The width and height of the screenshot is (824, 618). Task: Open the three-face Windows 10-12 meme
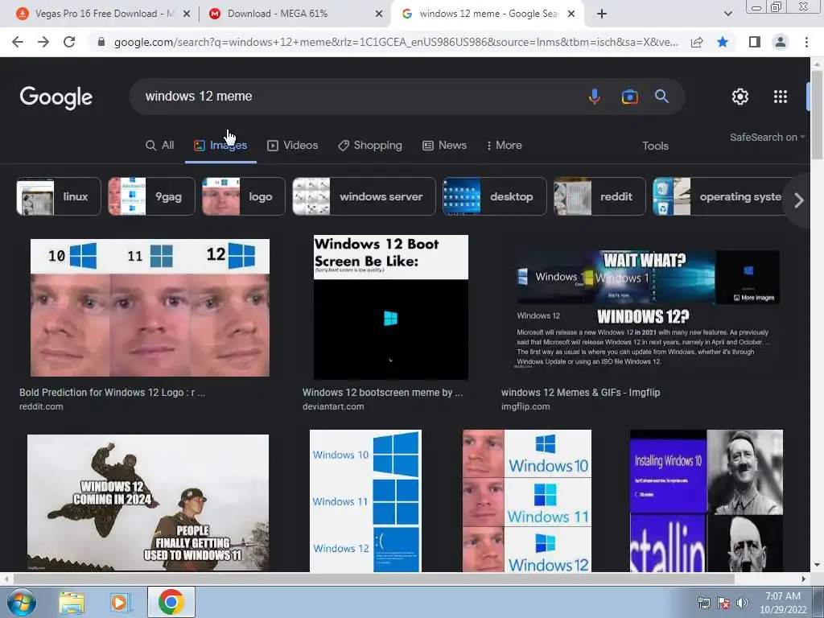click(x=526, y=501)
